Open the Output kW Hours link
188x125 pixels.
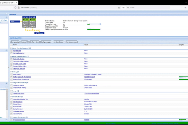(19, 94)
